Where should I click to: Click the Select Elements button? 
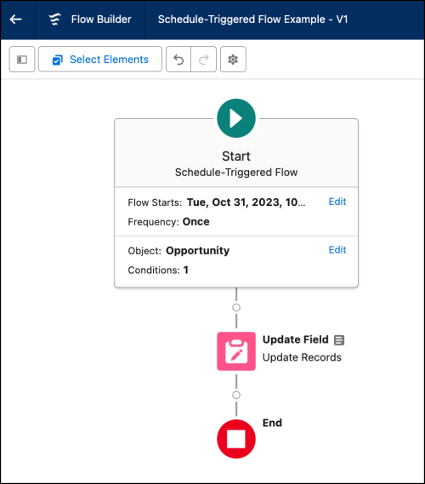click(x=100, y=60)
